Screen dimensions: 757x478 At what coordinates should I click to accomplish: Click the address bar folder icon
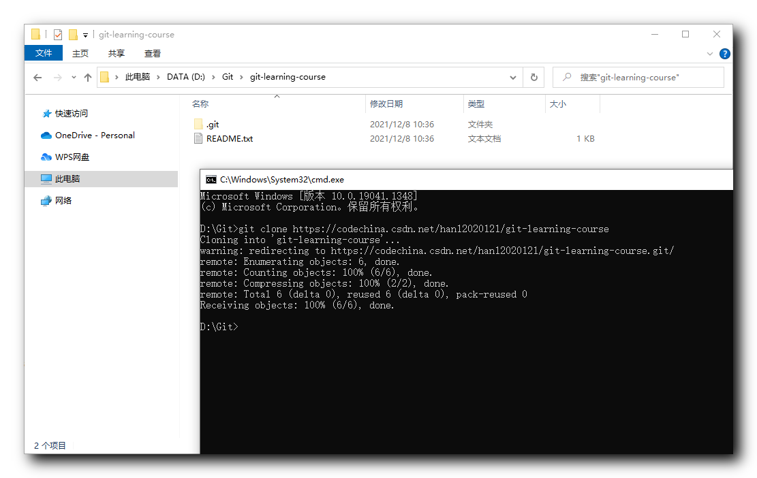tap(104, 77)
